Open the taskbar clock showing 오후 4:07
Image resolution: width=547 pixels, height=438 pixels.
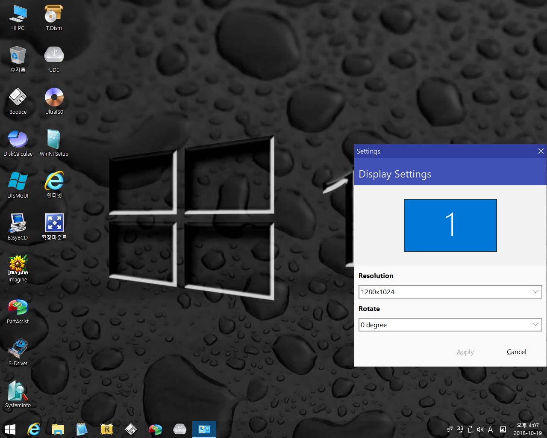pos(528,429)
